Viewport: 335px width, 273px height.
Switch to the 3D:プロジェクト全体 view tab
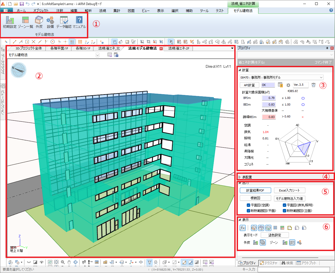click(x=28, y=48)
